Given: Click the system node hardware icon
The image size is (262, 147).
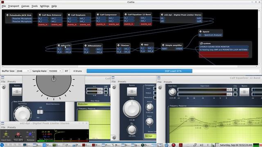Looking at the screenshot, I should coord(201,43).
